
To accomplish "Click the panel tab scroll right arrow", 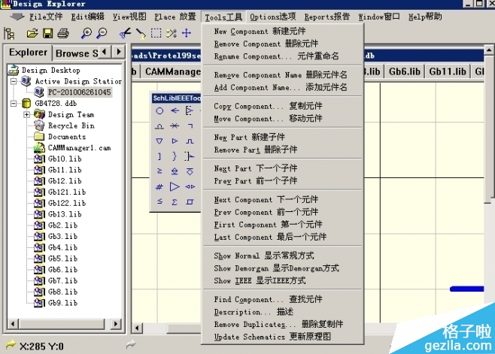I will (x=118, y=52).
